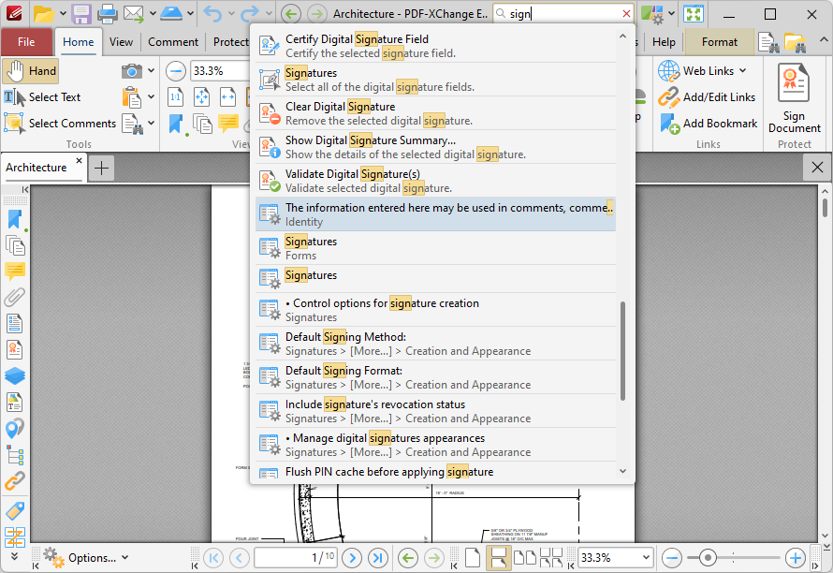Toggle the Select Comments tool
Screen dimensions: 833x573
point(67,123)
